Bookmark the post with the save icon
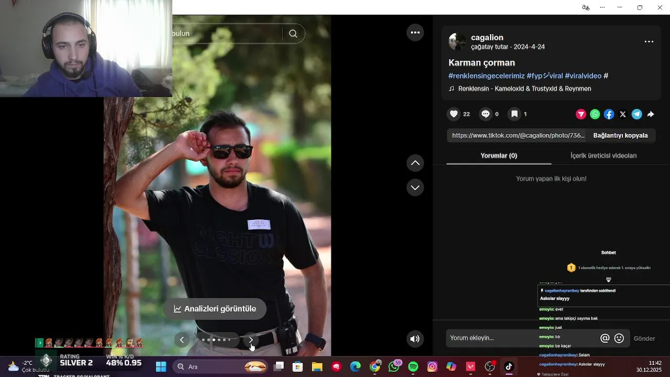670x377 pixels. 515,114
